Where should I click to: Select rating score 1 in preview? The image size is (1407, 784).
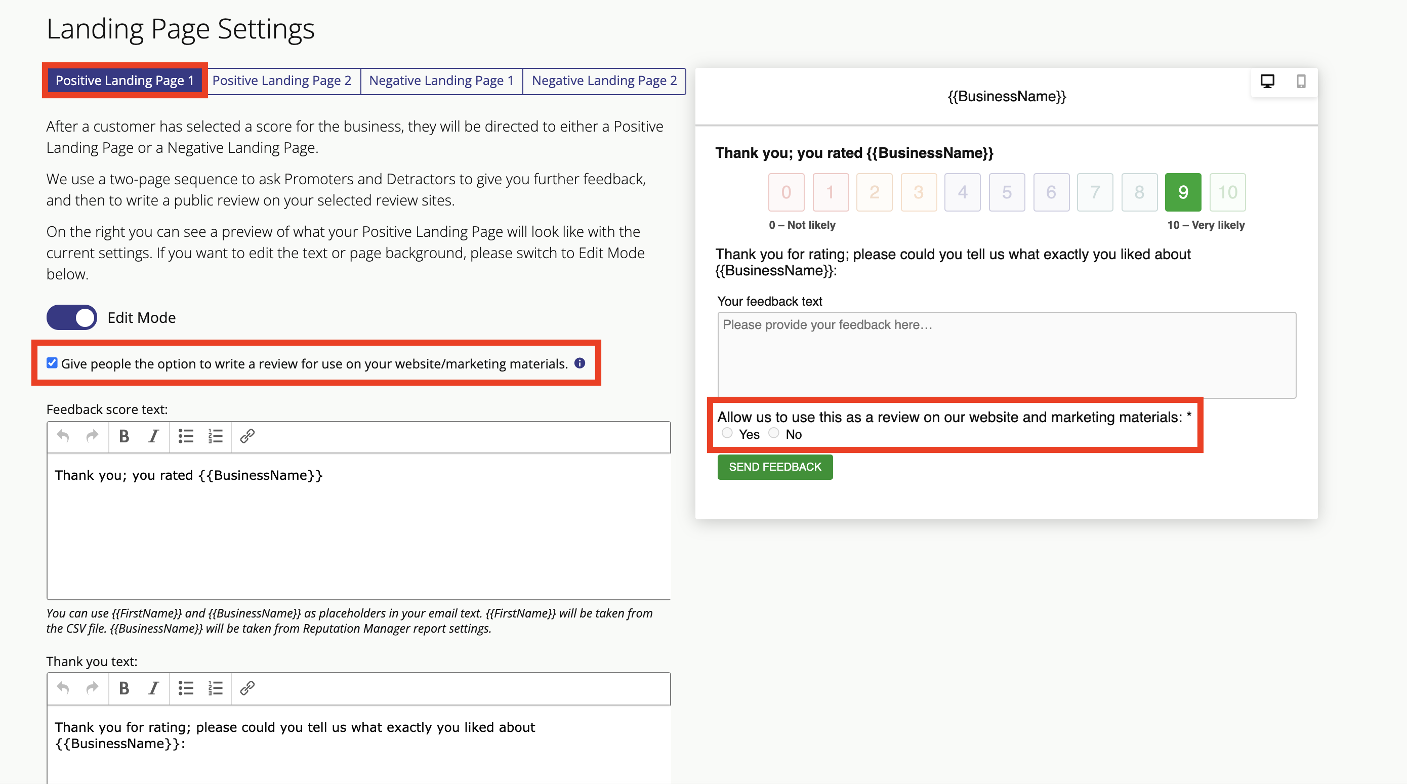click(830, 192)
